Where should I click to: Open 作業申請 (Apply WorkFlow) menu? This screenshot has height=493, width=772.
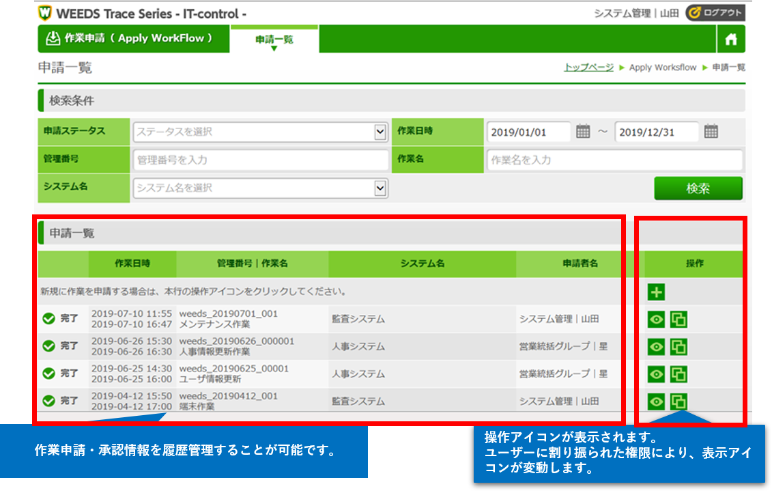click(x=130, y=38)
